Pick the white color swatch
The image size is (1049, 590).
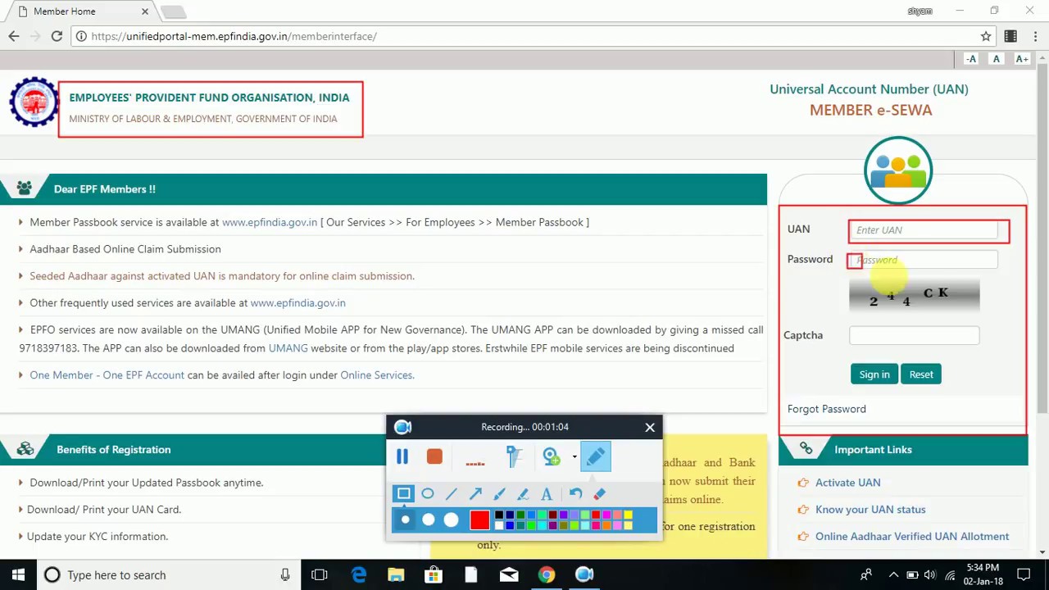tap(499, 525)
